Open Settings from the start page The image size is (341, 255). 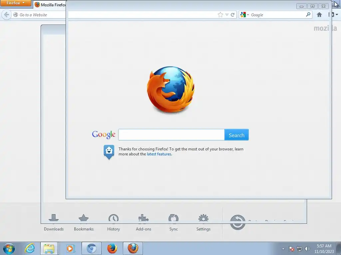point(203,222)
